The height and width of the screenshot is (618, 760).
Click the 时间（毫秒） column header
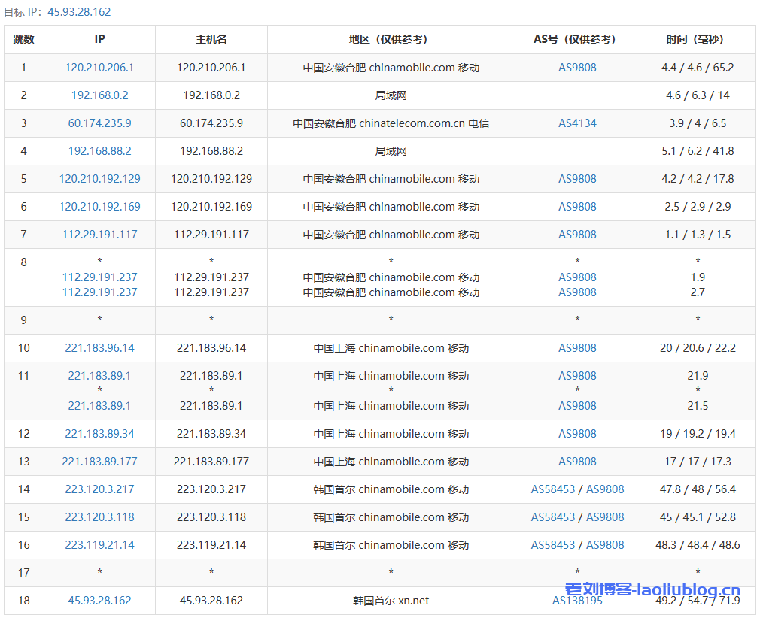(698, 39)
